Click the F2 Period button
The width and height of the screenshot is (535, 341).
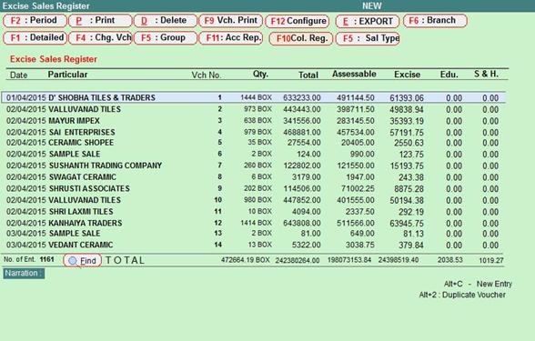(35, 20)
